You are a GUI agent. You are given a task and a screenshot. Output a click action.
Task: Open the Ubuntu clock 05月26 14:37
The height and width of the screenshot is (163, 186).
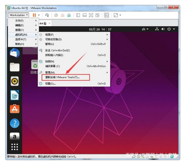click(100, 29)
